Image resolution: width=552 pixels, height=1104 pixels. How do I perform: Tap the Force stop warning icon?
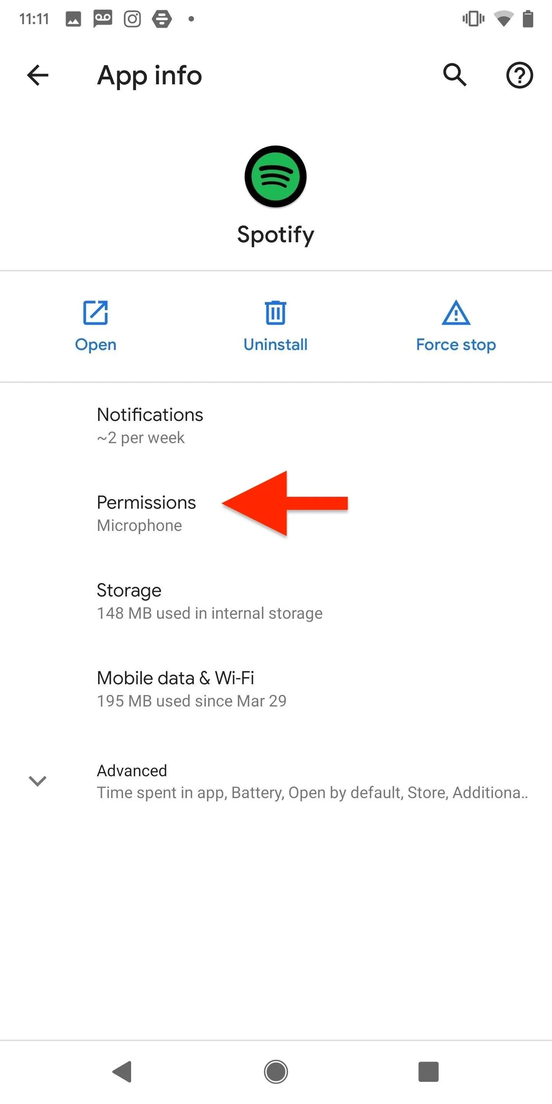click(456, 313)
